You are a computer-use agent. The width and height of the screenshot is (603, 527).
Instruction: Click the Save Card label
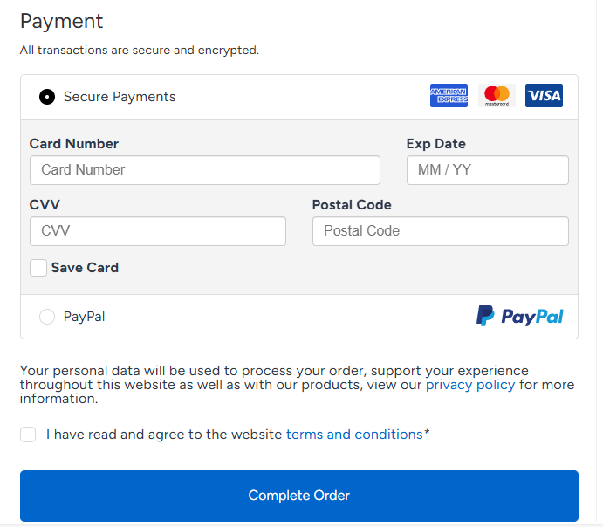tap(85, 268)
